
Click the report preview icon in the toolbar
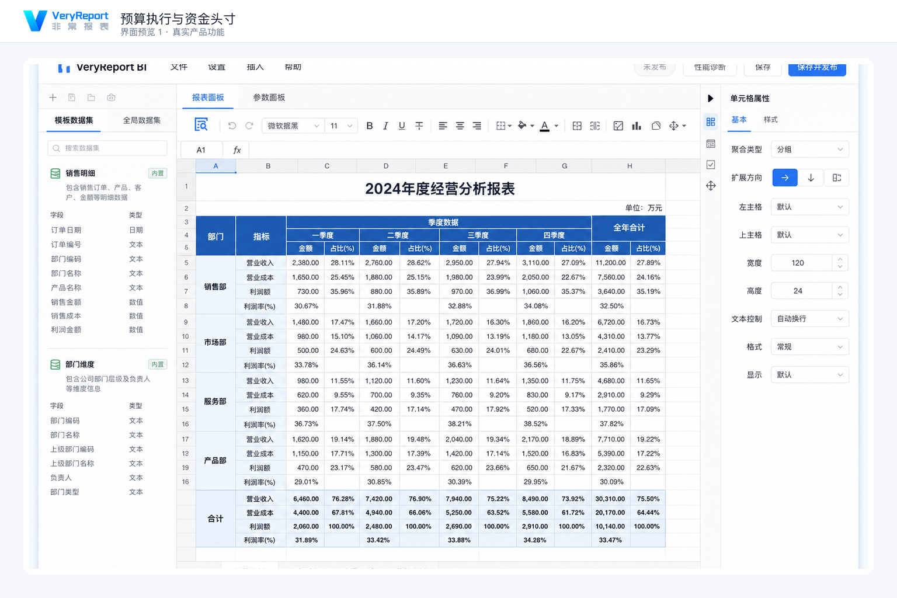201,125
